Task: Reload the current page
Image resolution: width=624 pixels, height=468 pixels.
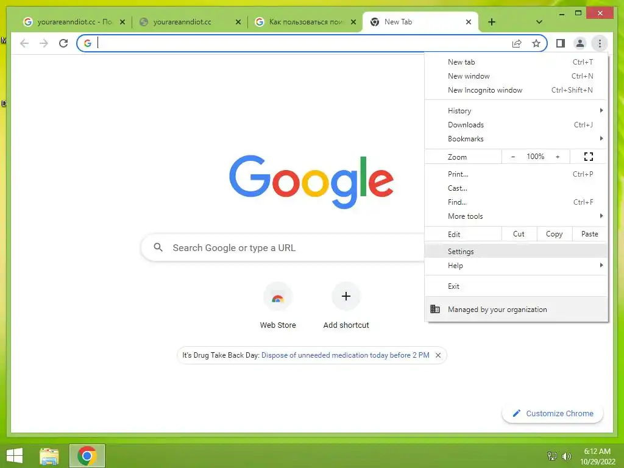Action: (x=63, y=43)
